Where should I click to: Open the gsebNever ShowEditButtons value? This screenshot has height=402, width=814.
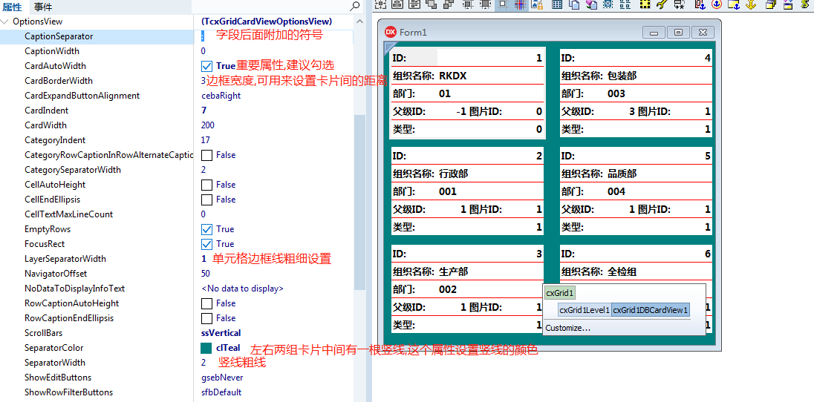pos(222,378)
